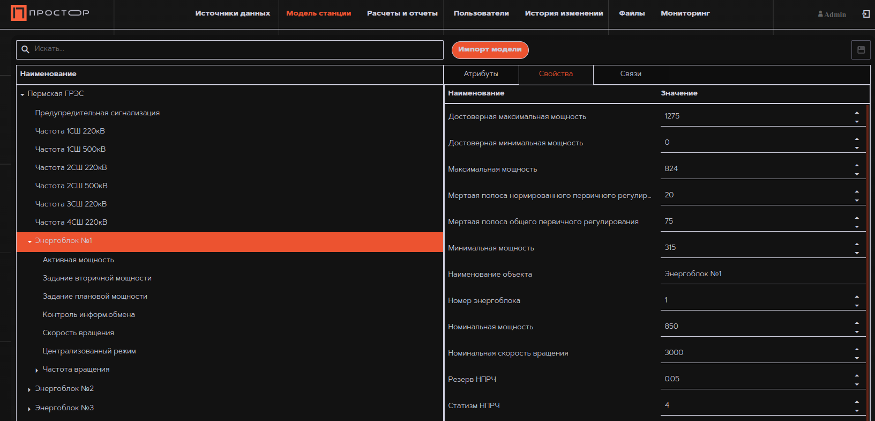Decrease the Номинальная мощность value with down arrow

click(x=857, y=332)
